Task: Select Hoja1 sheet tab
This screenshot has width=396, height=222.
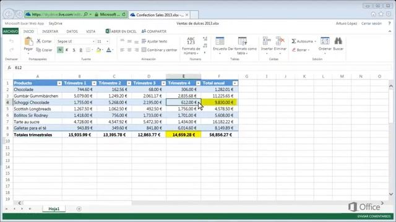Action: [54, 208]
